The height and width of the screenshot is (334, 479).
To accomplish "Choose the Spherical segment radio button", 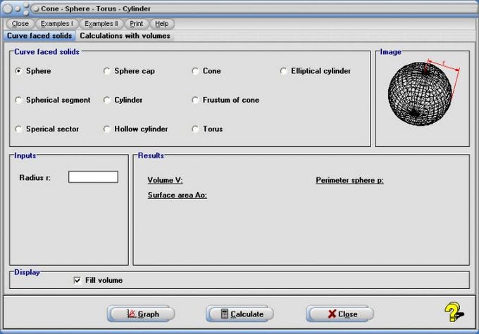I will tap(18, 100).
